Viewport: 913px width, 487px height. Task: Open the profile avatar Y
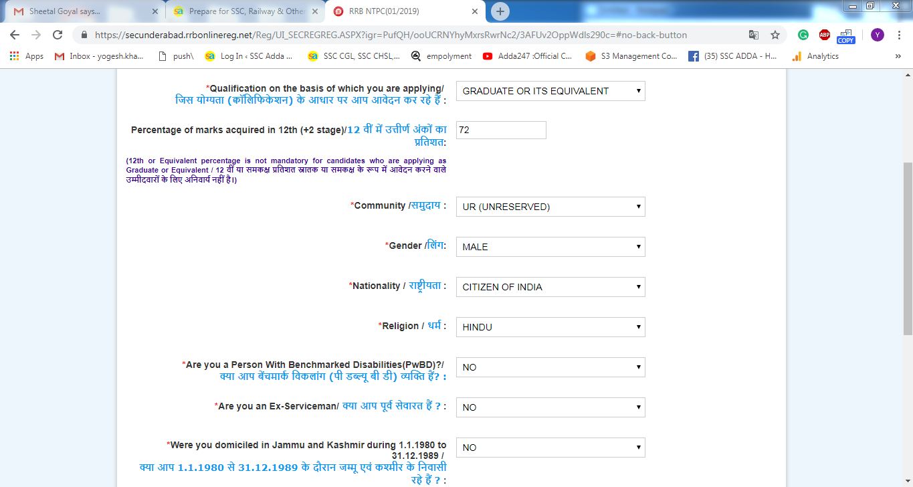click(x=877, y=35)
